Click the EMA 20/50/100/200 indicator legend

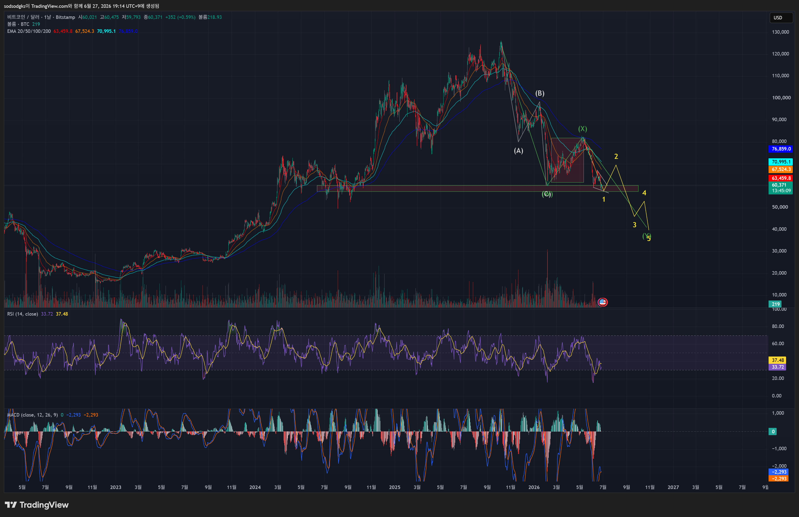(x=29, y=31)
